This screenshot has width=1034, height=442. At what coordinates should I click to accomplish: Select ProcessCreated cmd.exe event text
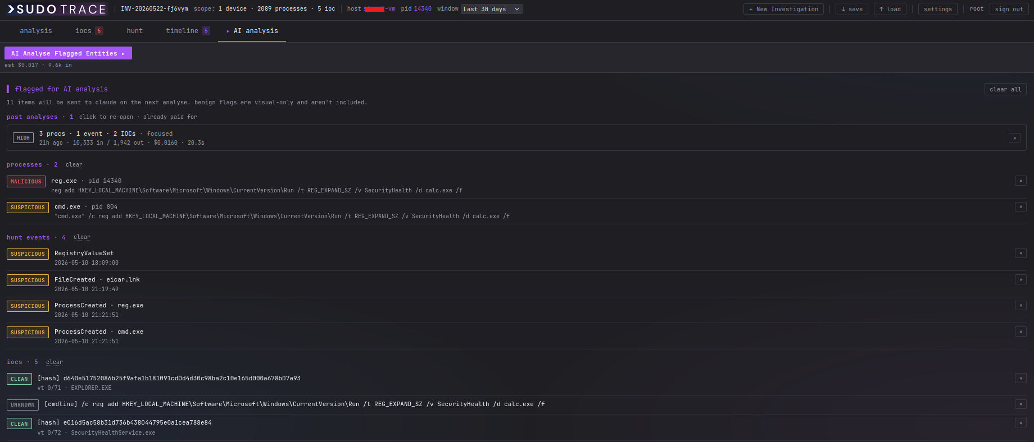coord(99,332)
